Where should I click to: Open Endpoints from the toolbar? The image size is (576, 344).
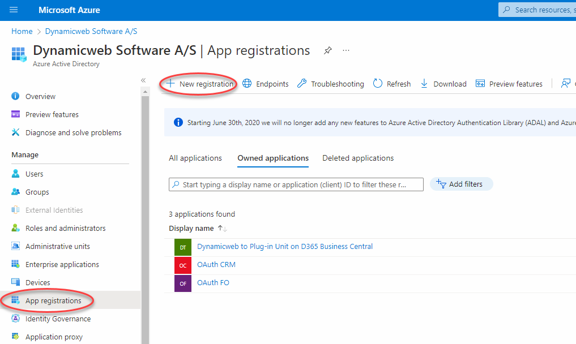click(x=266, y=84)
